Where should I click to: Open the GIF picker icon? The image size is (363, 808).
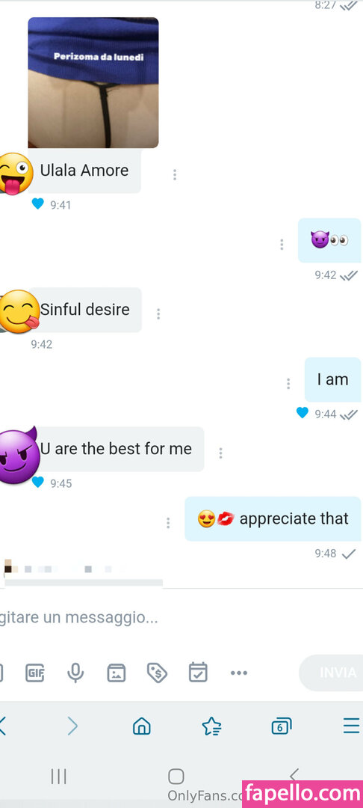(x=35, y=673)
